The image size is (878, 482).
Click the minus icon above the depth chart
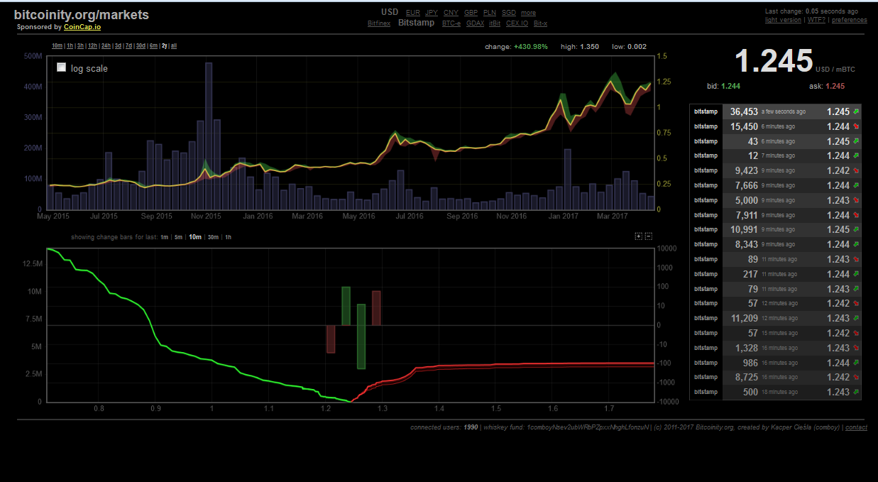648,236
